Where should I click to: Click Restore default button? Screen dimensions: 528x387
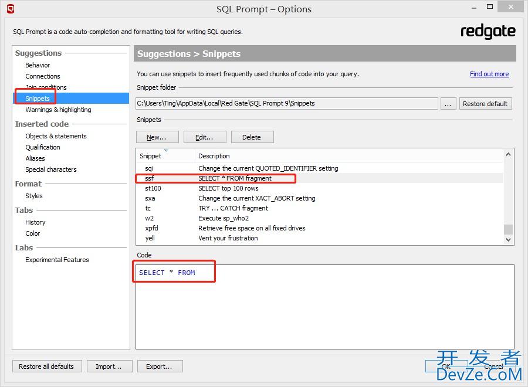[x=485, y=104]
